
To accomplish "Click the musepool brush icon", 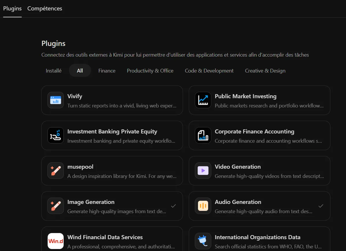I will [55, 171].
